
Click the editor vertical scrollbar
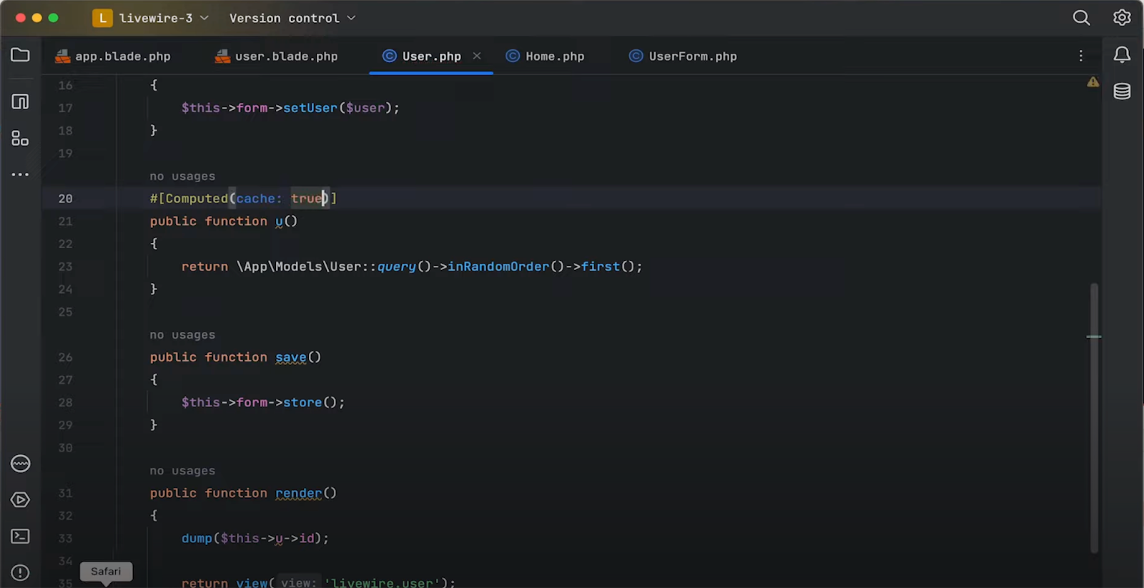click(1094, 418)
